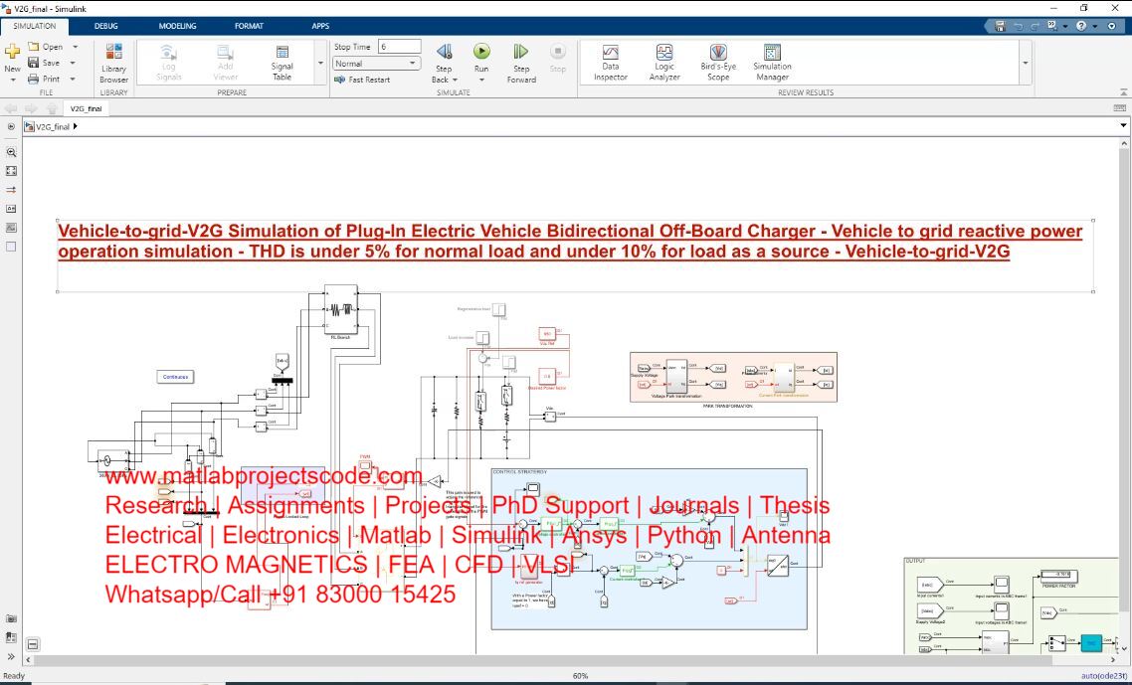This screenshot has width=1132, height=685.
Task: Click the Stop simulation button
Action: click(x=557, y=58)
